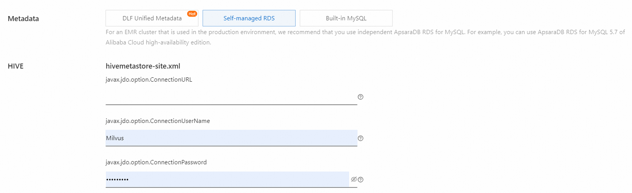Click the orange Hot badge
Viewport: 632px width, 193px height.
192,14
